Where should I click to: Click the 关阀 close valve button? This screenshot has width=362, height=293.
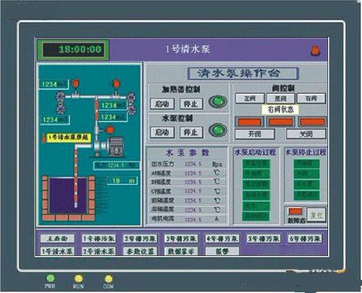click(x=306, y=134)
